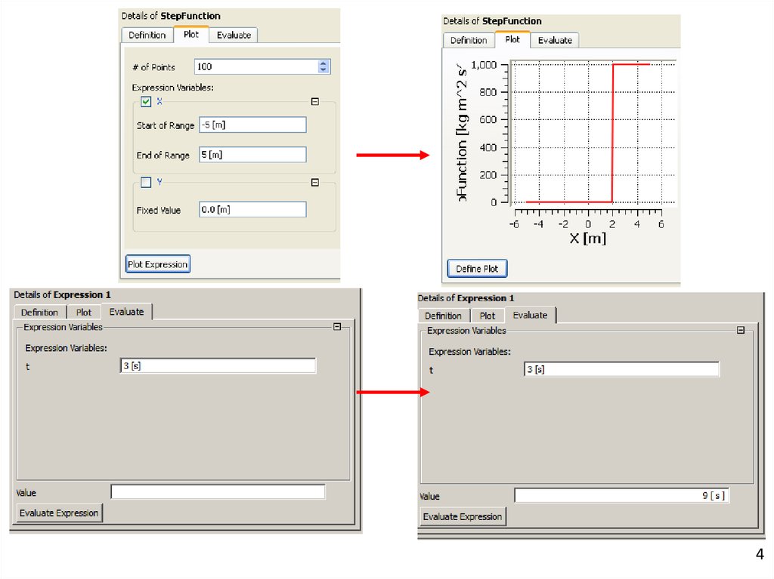Image resolution: width=774 pixels, height=579 pixels.
Task: Collapse the Y variable section
Action: tap(315, 182)
